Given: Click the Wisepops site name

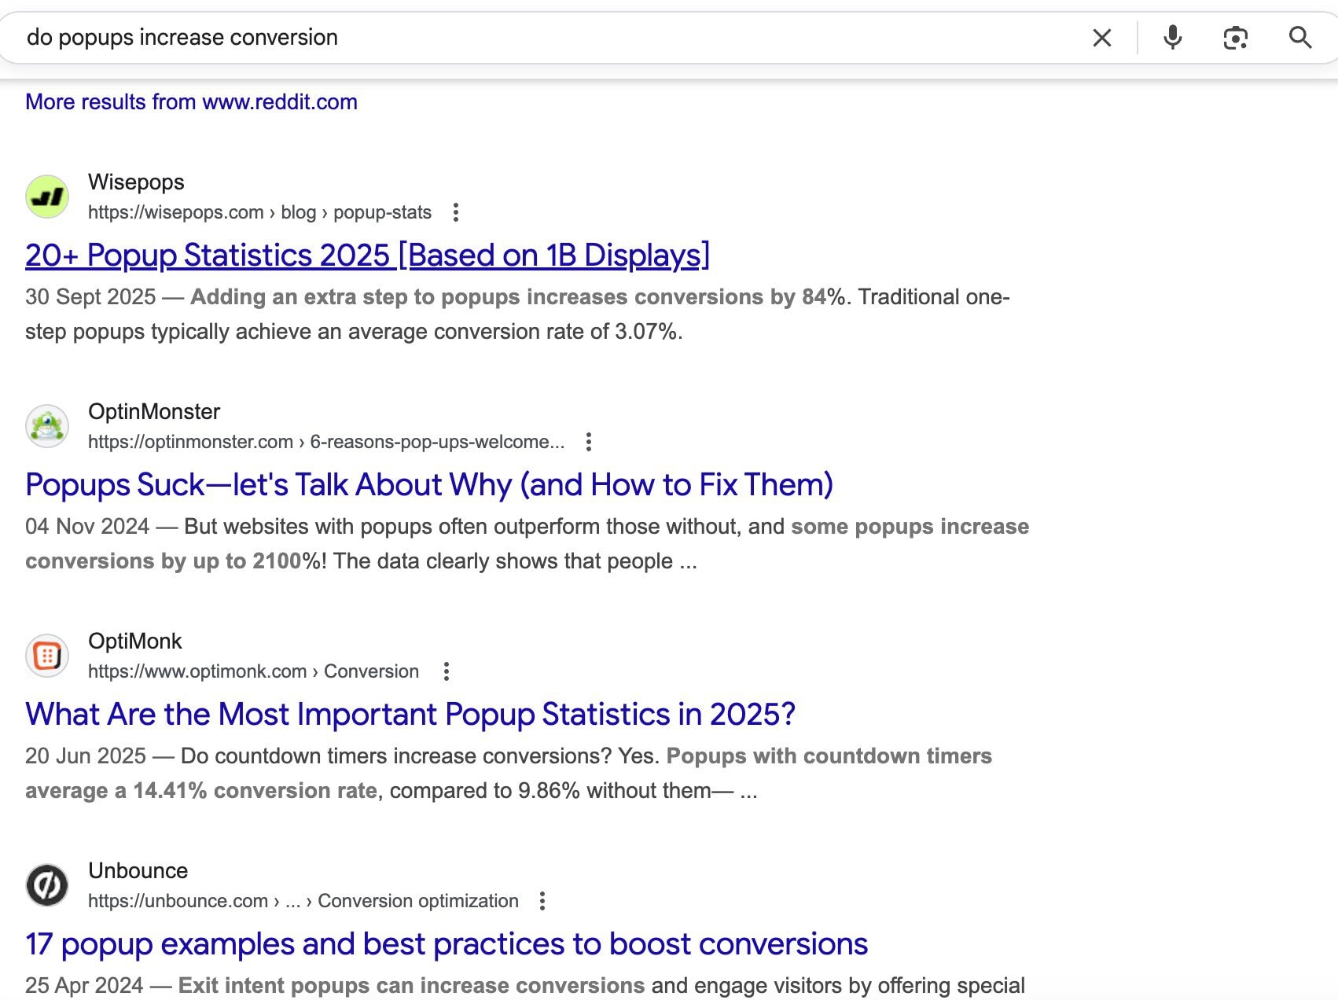Looking at the screenshot, I should click(136, 182).
